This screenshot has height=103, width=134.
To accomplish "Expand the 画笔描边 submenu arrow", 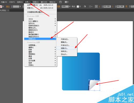I will coord(55,54).
